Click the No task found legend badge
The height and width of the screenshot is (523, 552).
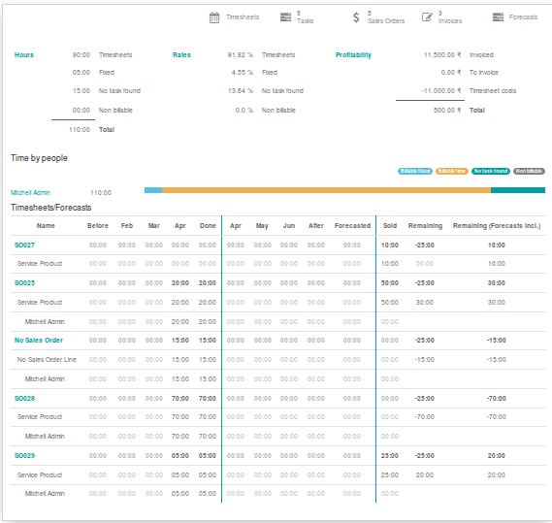pos(491,171)
